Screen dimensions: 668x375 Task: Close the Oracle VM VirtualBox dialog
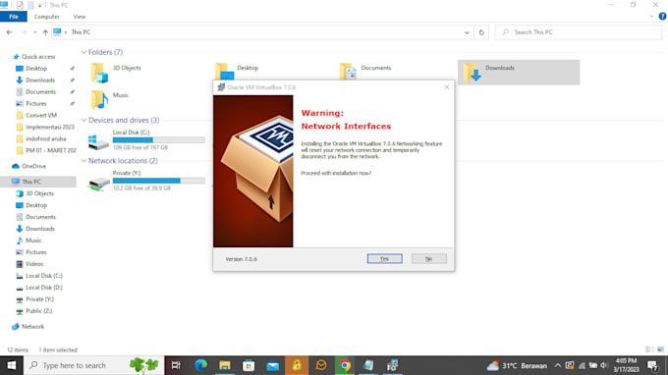click(x=446, y=87)
